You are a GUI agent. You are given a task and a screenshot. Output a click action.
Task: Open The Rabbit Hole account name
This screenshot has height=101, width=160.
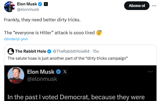coord(30,51)
